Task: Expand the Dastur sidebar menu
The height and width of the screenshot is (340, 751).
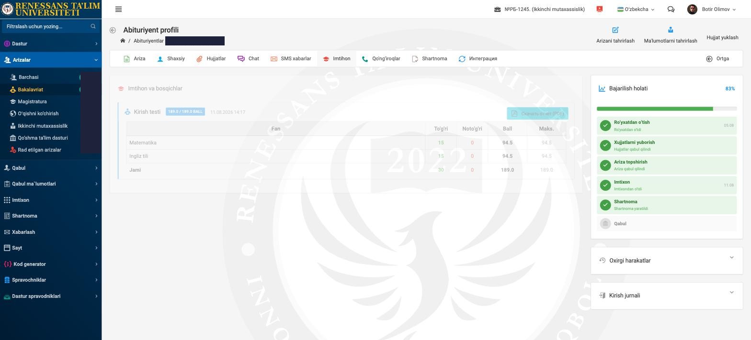Action: point(51,44)
